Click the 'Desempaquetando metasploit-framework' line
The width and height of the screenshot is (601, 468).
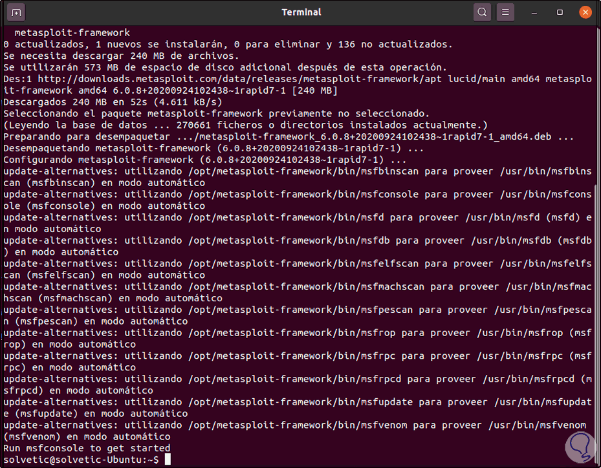click(213, 148)
